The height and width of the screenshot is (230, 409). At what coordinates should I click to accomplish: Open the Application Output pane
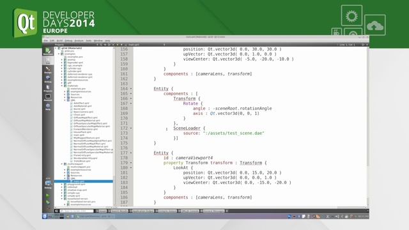[142, 211]
